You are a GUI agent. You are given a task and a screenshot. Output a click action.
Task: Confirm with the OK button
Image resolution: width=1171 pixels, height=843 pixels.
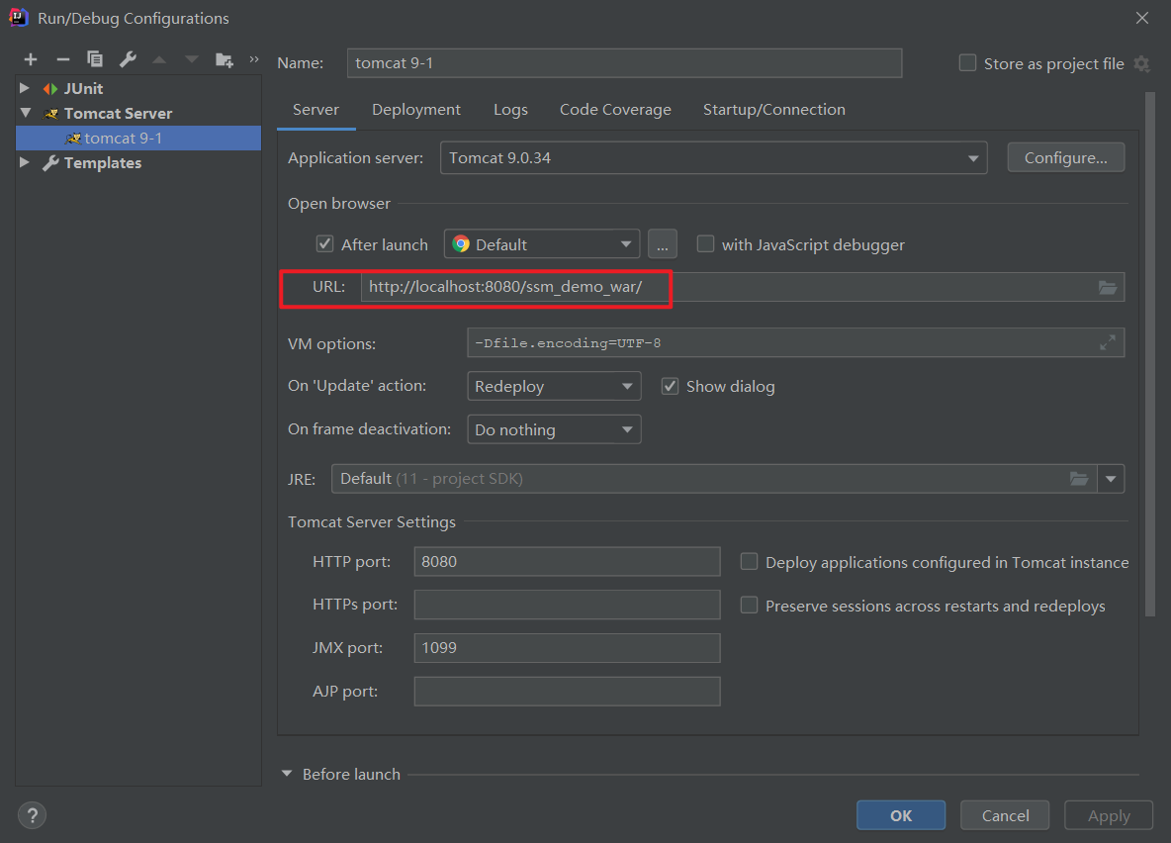pos(901,815)
